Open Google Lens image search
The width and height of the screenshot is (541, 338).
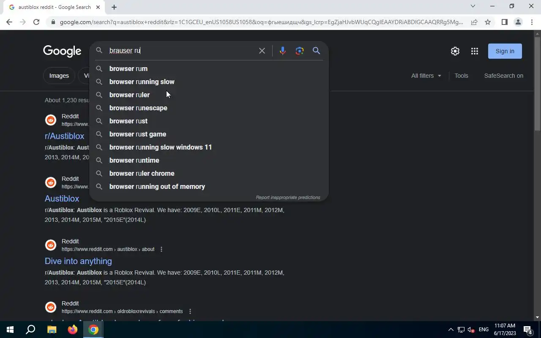tap(300, 51)
